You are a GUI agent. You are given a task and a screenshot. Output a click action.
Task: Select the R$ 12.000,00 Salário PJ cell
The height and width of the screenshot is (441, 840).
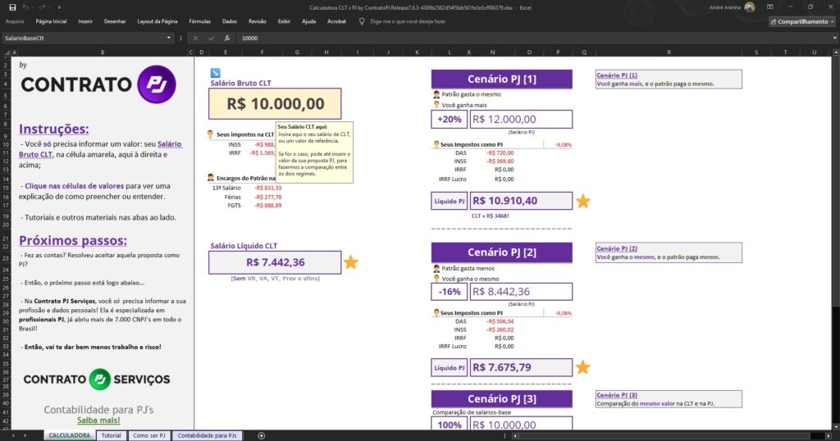[x=521, y=120]
